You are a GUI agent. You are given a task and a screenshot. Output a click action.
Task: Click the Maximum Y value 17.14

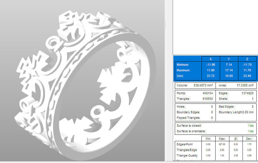click(x=229, y=70)
